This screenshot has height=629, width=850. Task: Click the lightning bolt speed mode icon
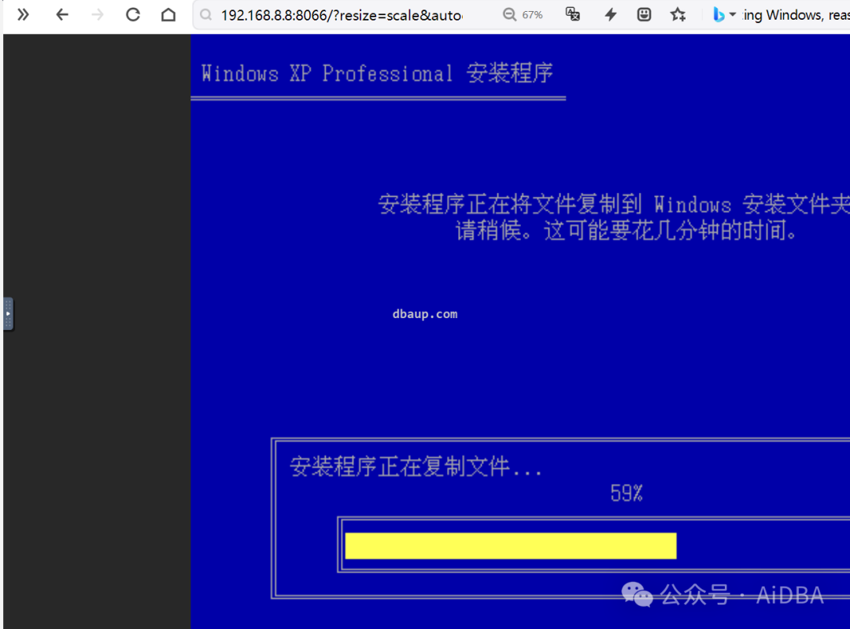[x=611, y=15]
